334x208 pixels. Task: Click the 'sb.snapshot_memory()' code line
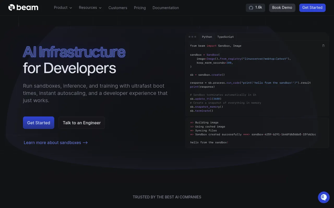point(207,107)
